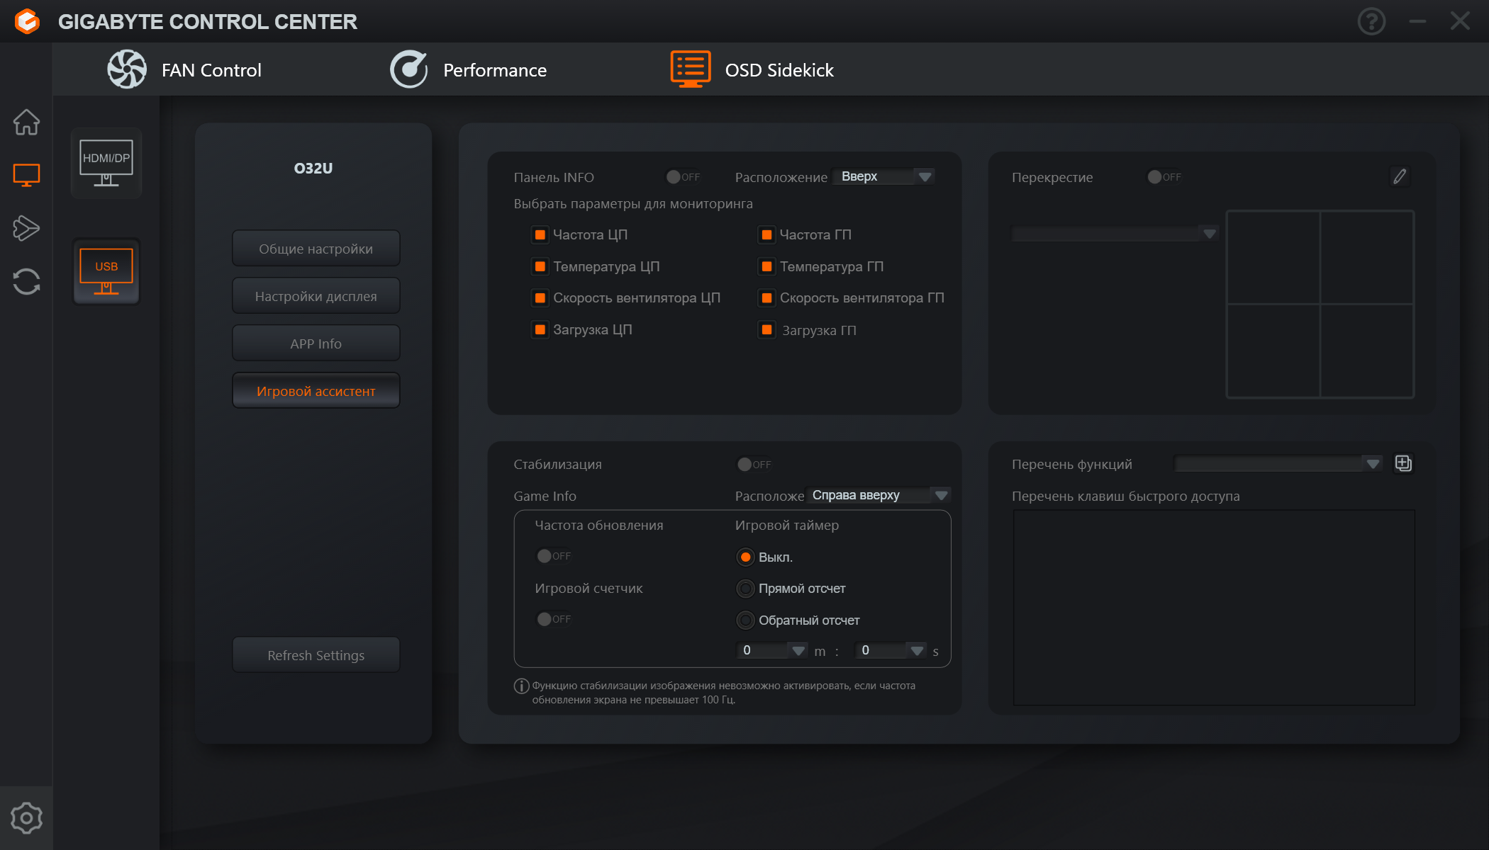Open the home icon in sidebar
Screen dimensions: 1489x850
pos(26,122)
